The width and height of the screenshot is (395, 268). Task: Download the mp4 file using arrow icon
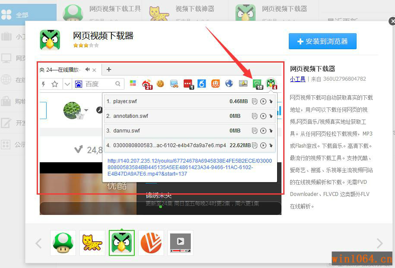pos(271,145)
